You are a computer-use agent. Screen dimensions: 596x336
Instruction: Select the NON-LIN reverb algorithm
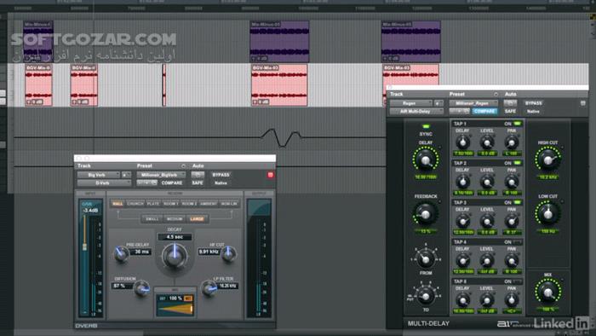click(229, 204)
